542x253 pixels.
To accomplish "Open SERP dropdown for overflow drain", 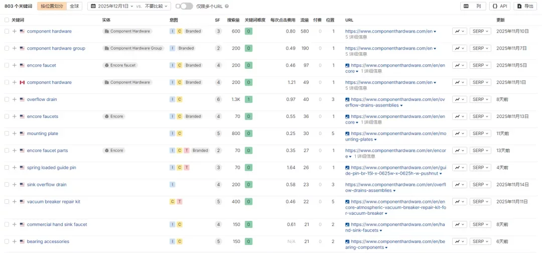I will [x=480, y=99].
